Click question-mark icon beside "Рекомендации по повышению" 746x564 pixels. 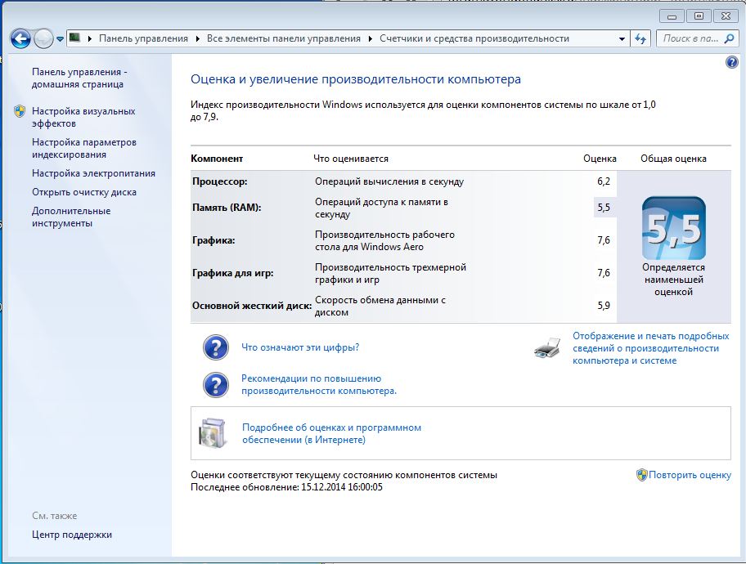point(215,385)
